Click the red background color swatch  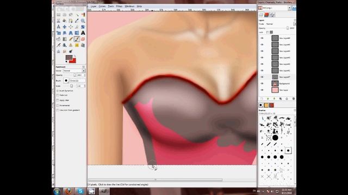point(74,61)
